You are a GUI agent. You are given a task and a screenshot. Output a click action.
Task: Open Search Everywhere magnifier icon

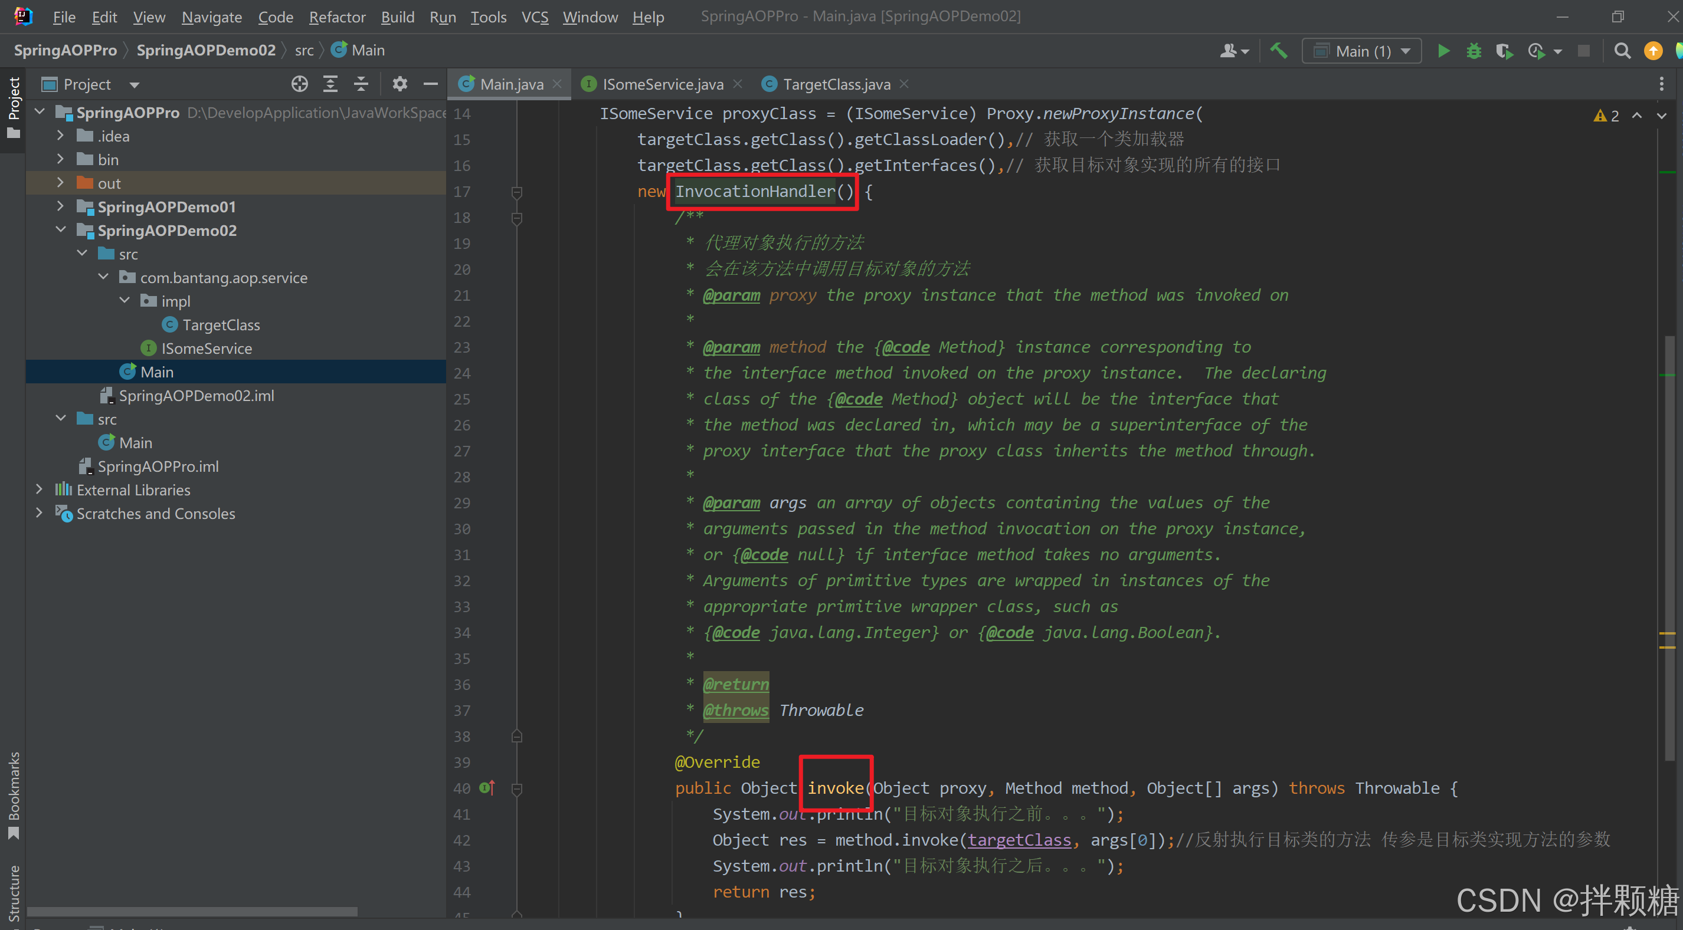click(x=1622, y=51)
